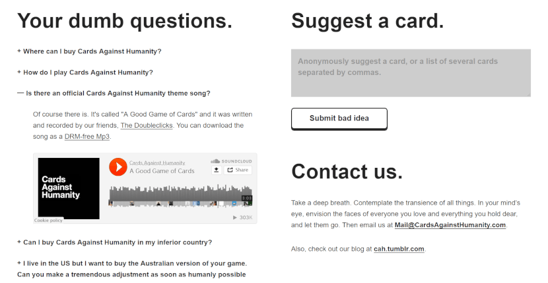Expand the Australian version question
The image size is (548, 283).
coord(132,269)
